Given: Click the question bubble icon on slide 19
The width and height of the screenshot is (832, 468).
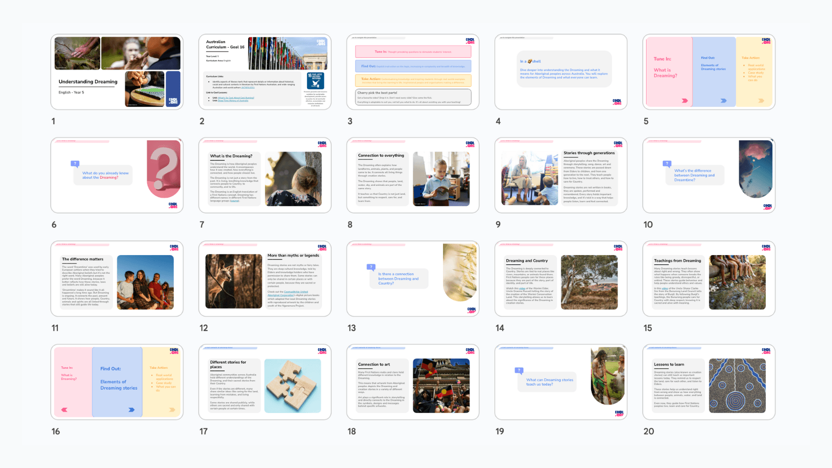Looking at the screenshot, I should 519,371.
